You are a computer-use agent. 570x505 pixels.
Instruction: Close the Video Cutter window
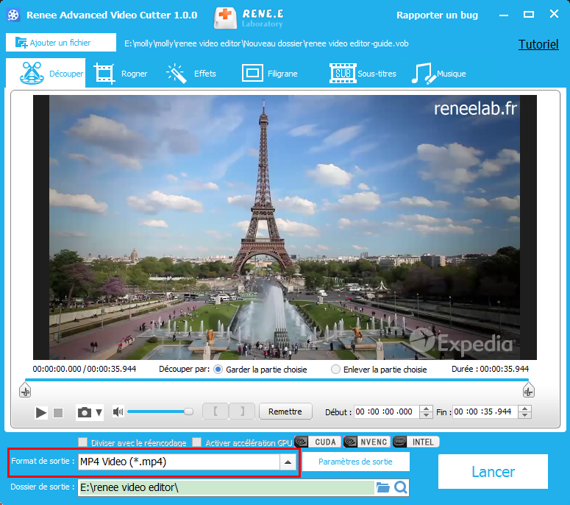(554, 14)
